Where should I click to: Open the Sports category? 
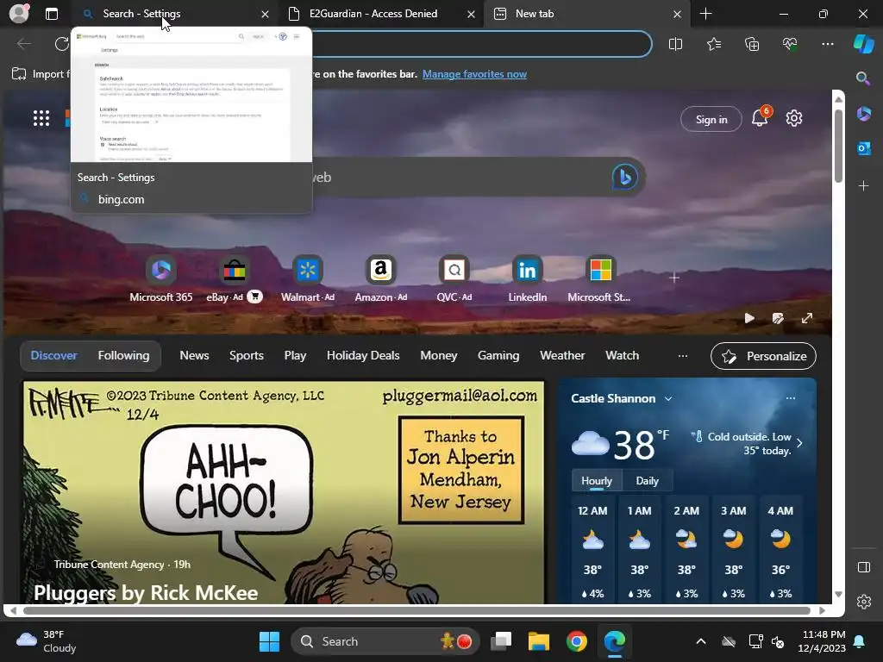pyautogui.click(x=246, y=355)
